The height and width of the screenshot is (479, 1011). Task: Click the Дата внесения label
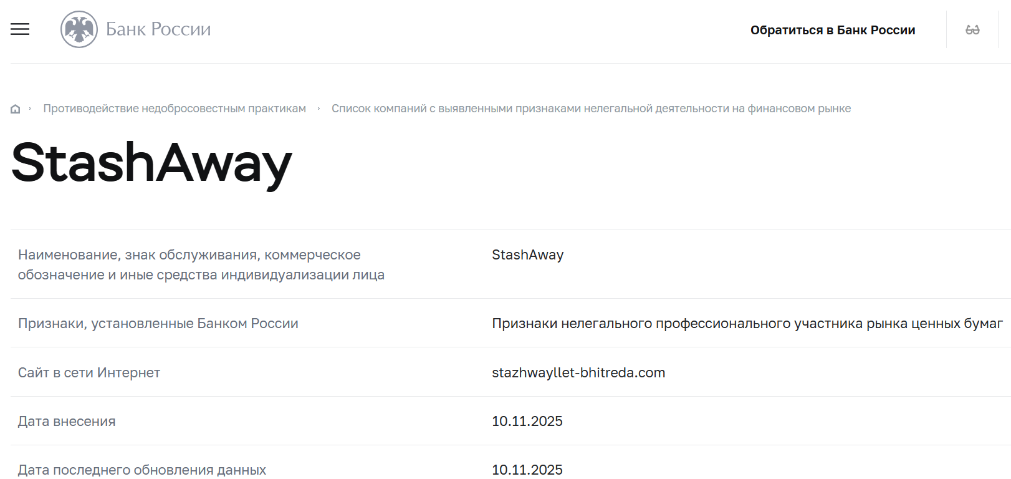click(67, 421)
